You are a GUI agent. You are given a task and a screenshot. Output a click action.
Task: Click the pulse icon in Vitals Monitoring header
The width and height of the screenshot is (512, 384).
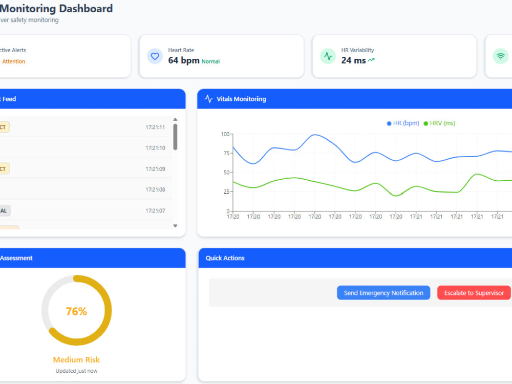point(209,99)
